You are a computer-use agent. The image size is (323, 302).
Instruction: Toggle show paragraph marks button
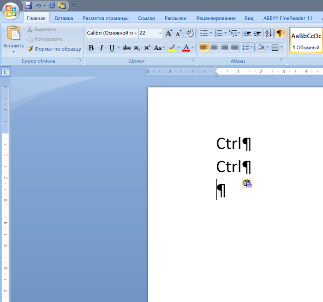click(280, 33)
